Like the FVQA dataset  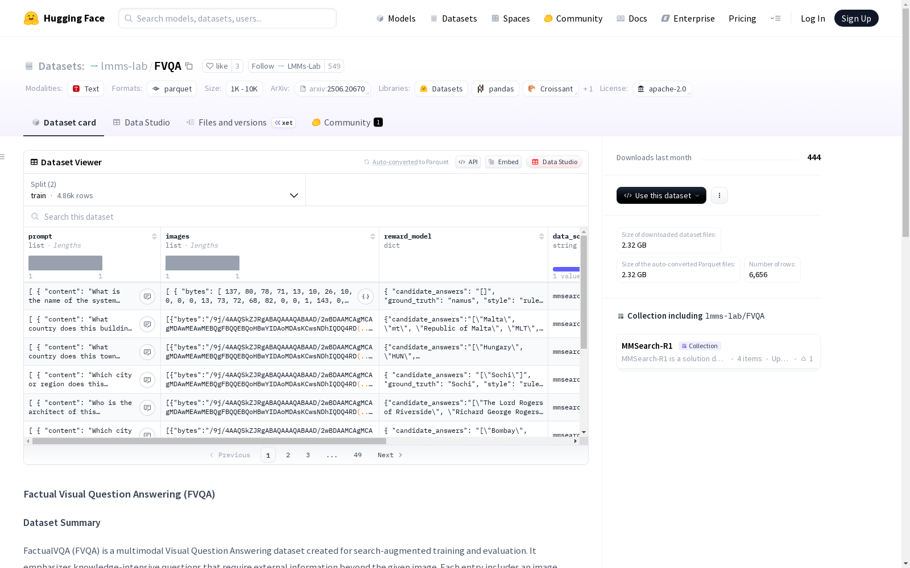pos(217,66)
